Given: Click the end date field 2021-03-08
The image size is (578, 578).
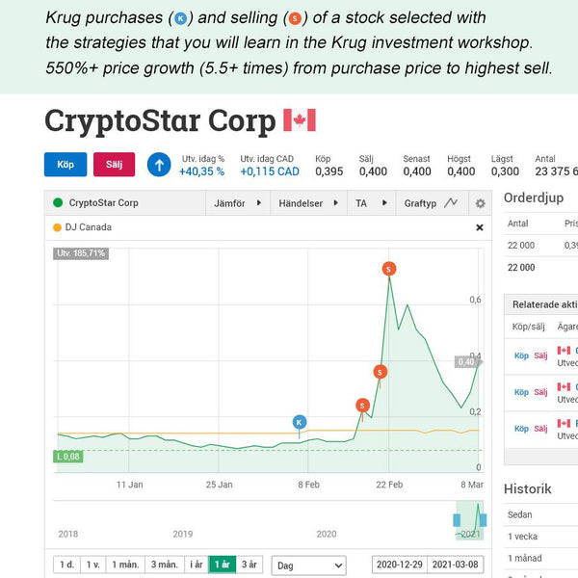Looking at the screenshot, I should pos(456,565).
